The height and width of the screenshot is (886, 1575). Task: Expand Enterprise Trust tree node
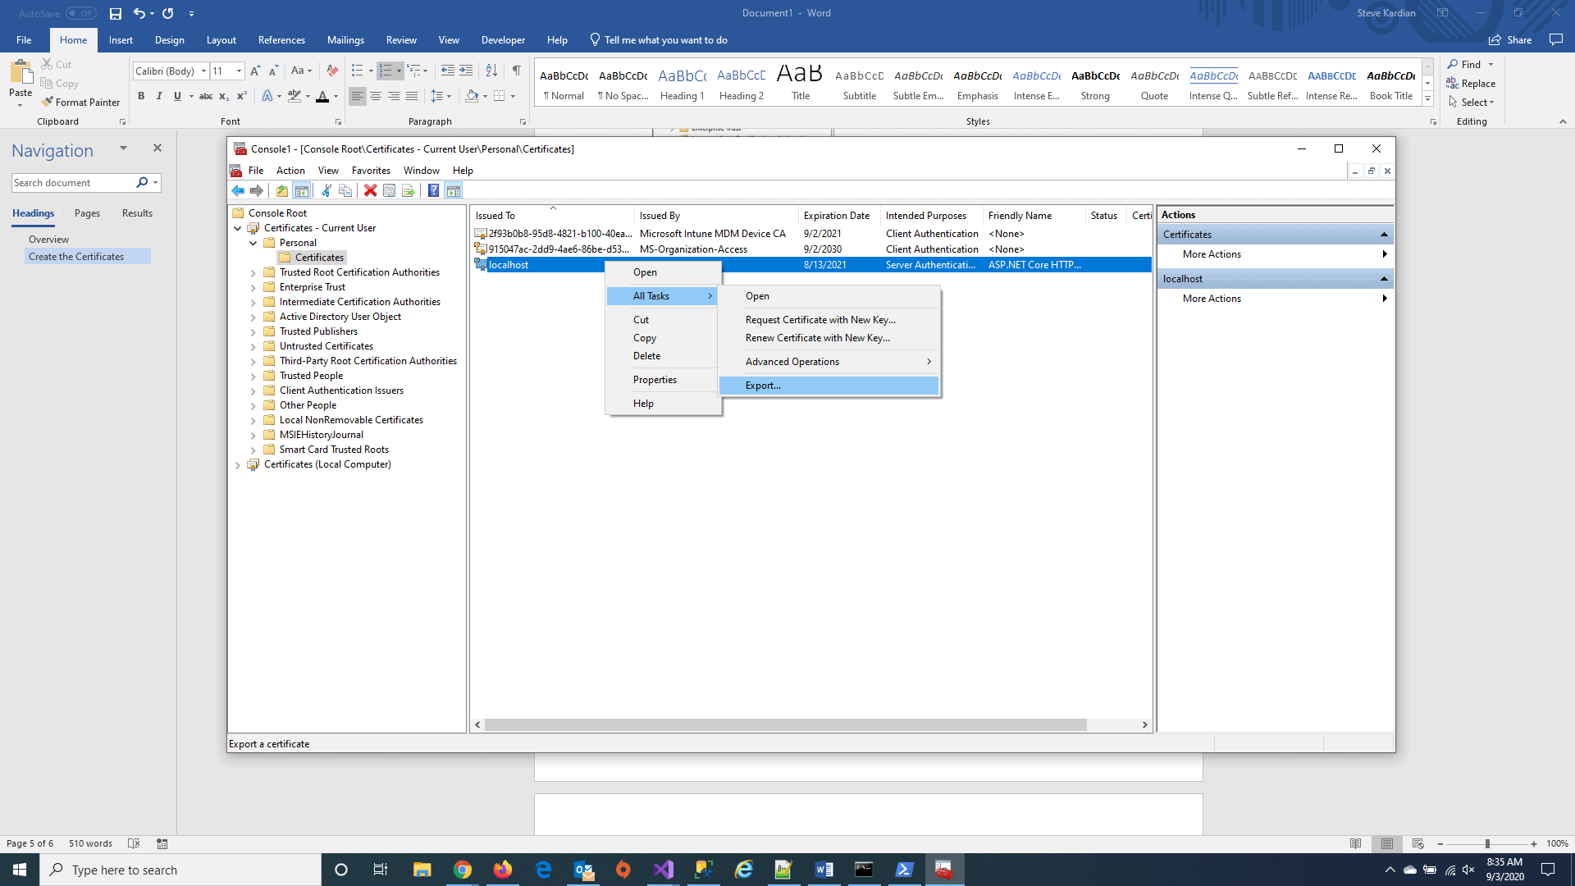coord(253,288)
